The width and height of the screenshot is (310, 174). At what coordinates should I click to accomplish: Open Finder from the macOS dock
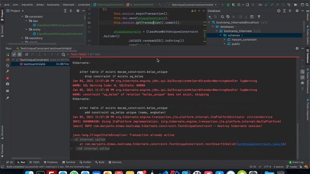[29, 172]
